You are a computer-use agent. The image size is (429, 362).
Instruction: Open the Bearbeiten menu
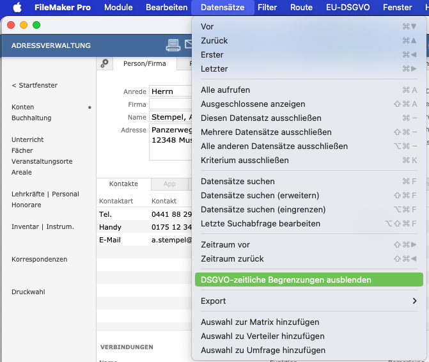tap(167, 8)
